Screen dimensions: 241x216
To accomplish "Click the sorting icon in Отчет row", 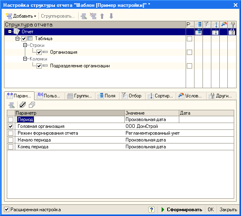I will point(215,32).
